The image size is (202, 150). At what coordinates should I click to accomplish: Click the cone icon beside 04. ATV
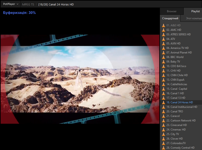pos(163,39)
